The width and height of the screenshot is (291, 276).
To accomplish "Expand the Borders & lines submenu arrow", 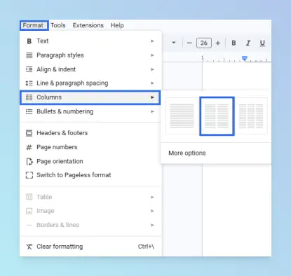I will pos(152,225).
